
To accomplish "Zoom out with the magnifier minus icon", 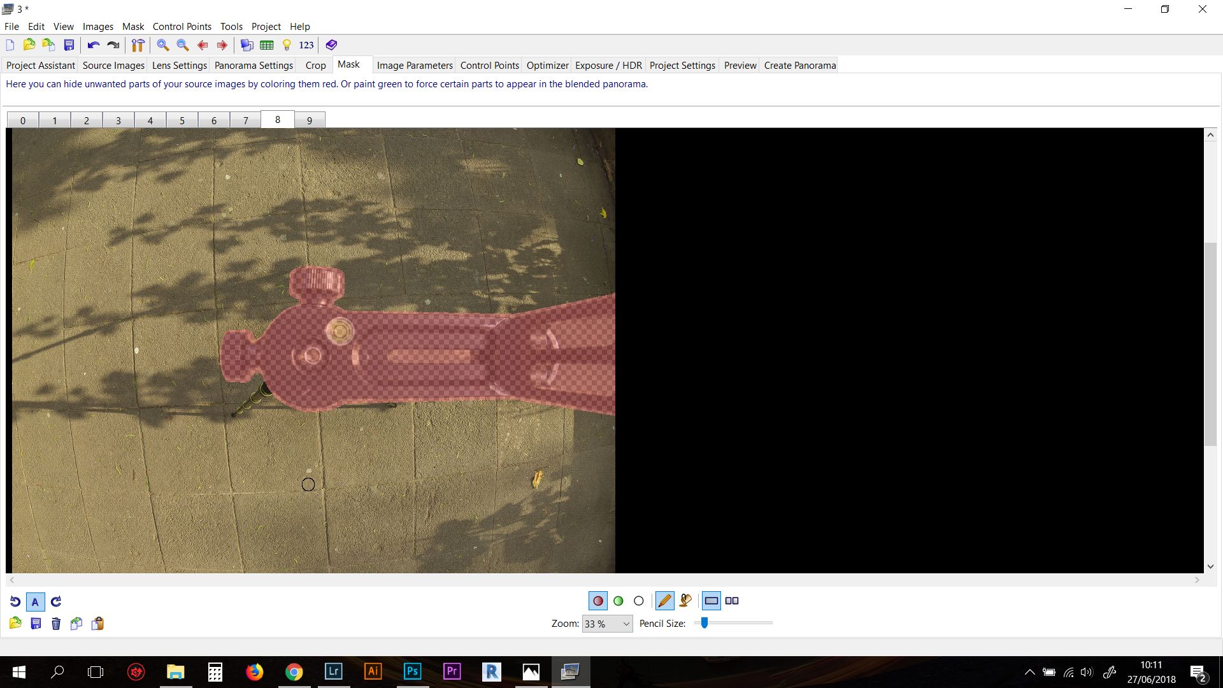I will (183, 45).
